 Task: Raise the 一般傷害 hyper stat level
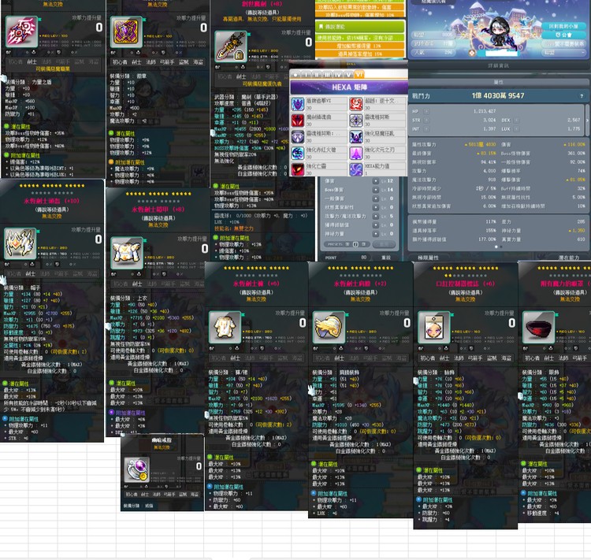click(x=376, y=198)
